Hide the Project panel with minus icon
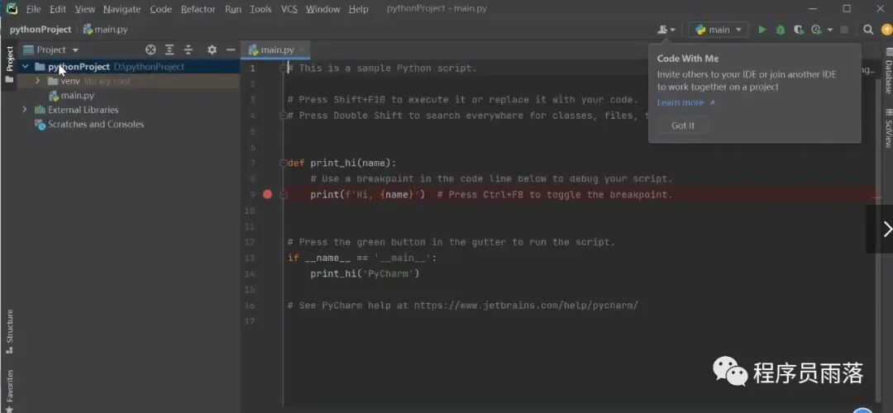The height and width of the screenshot is (413, 893). [231, 50]
